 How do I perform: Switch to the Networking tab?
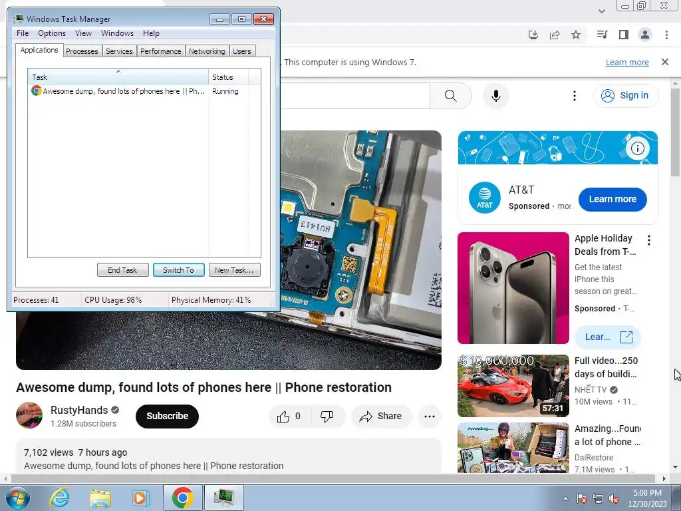coord(207,51)
